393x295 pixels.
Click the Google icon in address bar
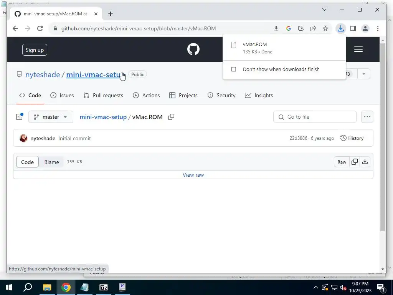coord(289,28)
